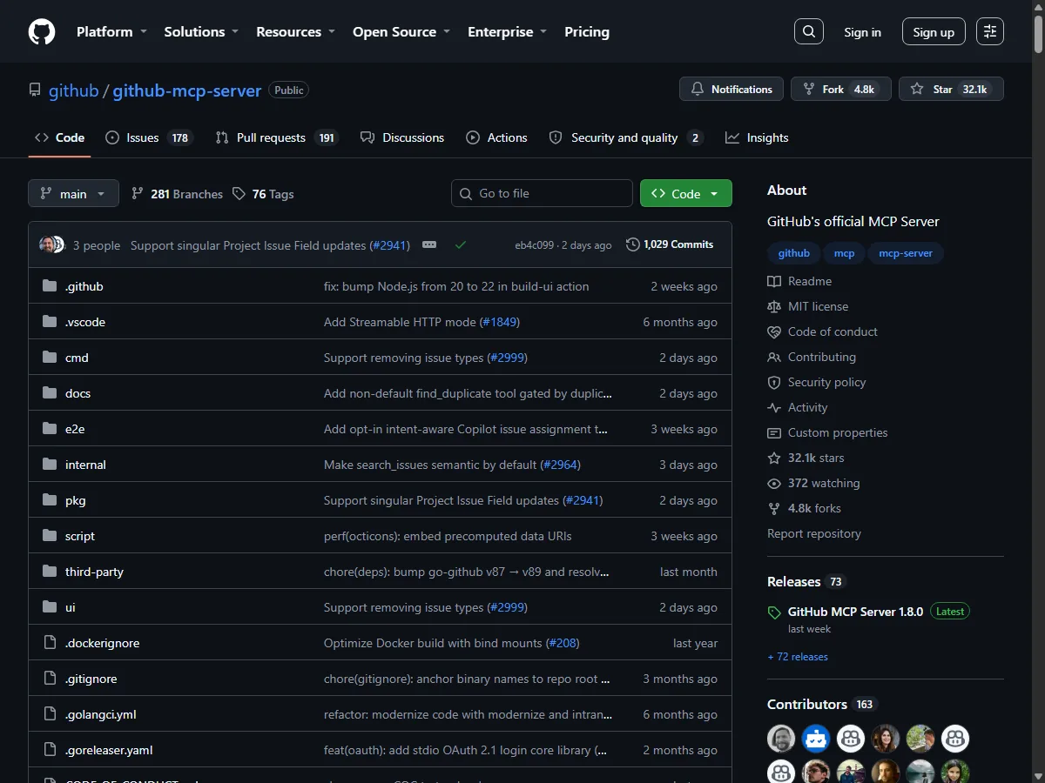Open the 1,029 Commits history link
The width and height of the screenshot is (1045, 783).
[x=670, y=244]
